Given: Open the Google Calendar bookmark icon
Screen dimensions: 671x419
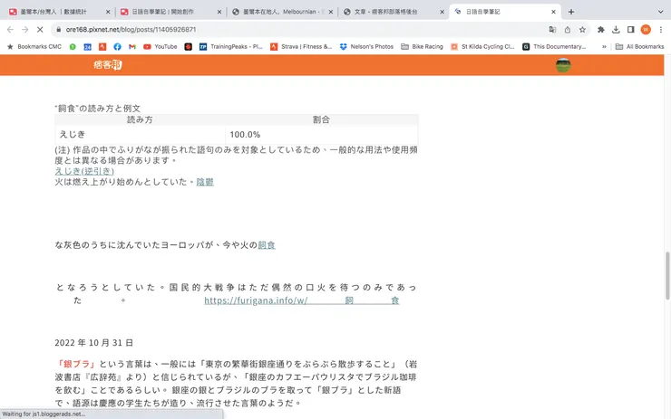Looking at the screenshot, I should tap(87, 46).
